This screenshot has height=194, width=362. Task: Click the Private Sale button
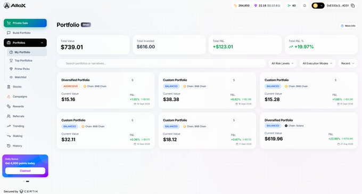coord(25,23)
